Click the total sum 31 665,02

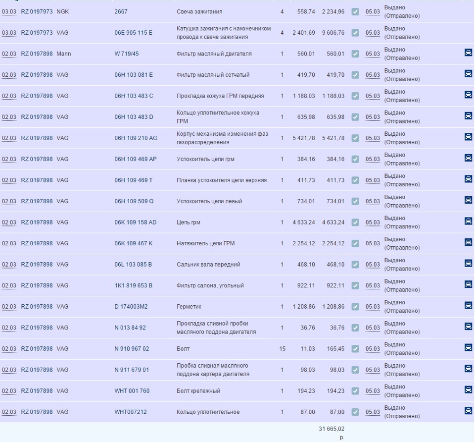(x=332, y=429)
